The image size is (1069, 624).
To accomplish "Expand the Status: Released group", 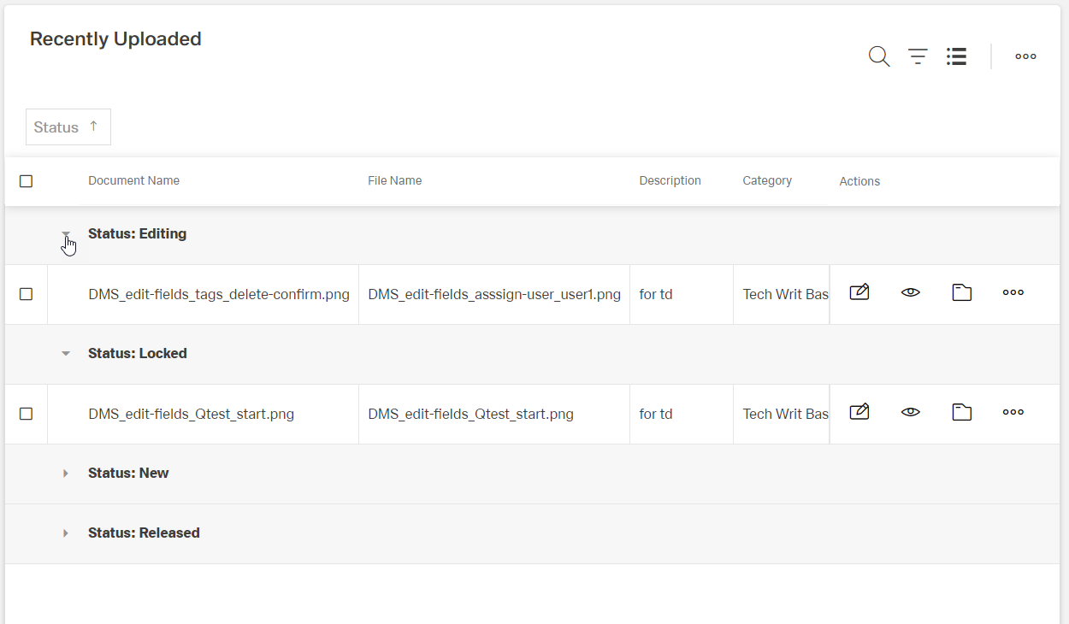I will pos(66,533).
